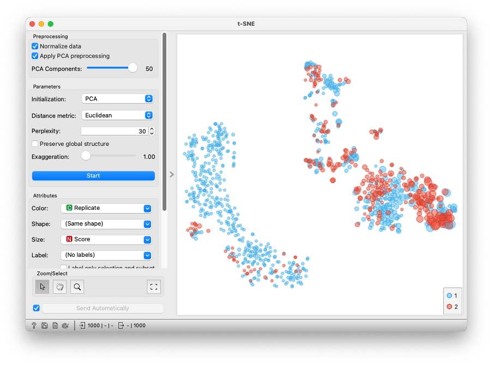Decrease perplexity with the down stepper arrow
493x366 pixels.
[x=152, y=133]
